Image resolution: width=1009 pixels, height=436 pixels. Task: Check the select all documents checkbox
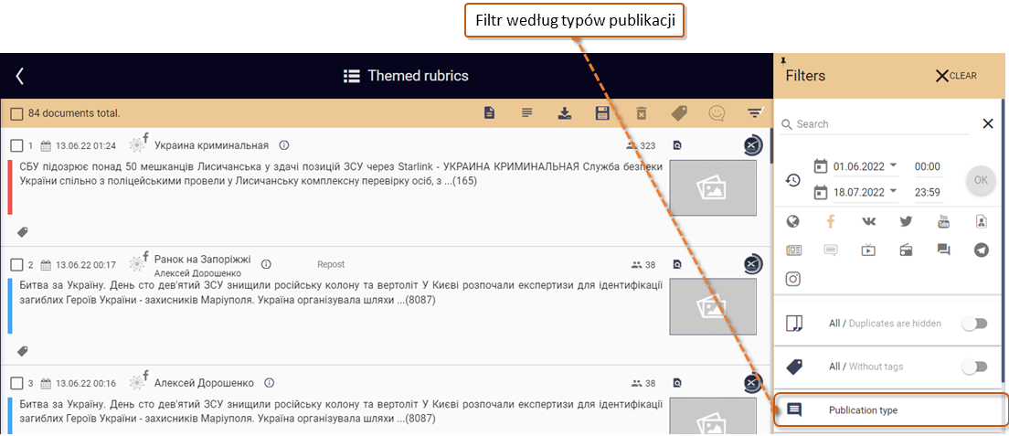point(16,114)
